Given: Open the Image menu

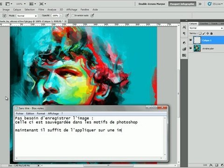Looking at the screenshot, I should click(6, 10).
